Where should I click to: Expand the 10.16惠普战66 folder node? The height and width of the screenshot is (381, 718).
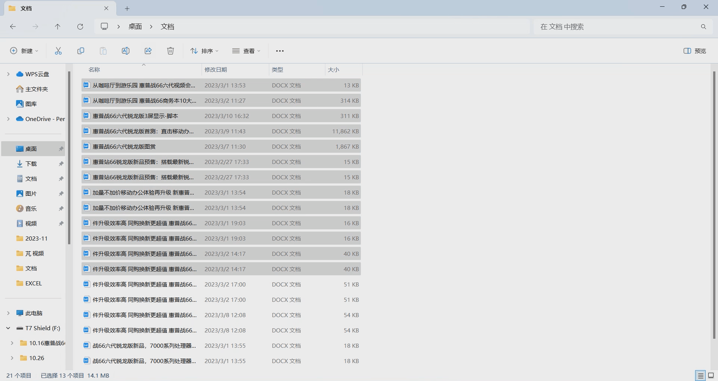pyautogui.click(x=12, y=343)
